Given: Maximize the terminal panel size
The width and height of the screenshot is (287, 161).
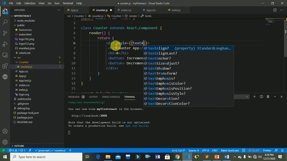Looking at the screenshot, I should pyautogui.click(x=275, y=97).
